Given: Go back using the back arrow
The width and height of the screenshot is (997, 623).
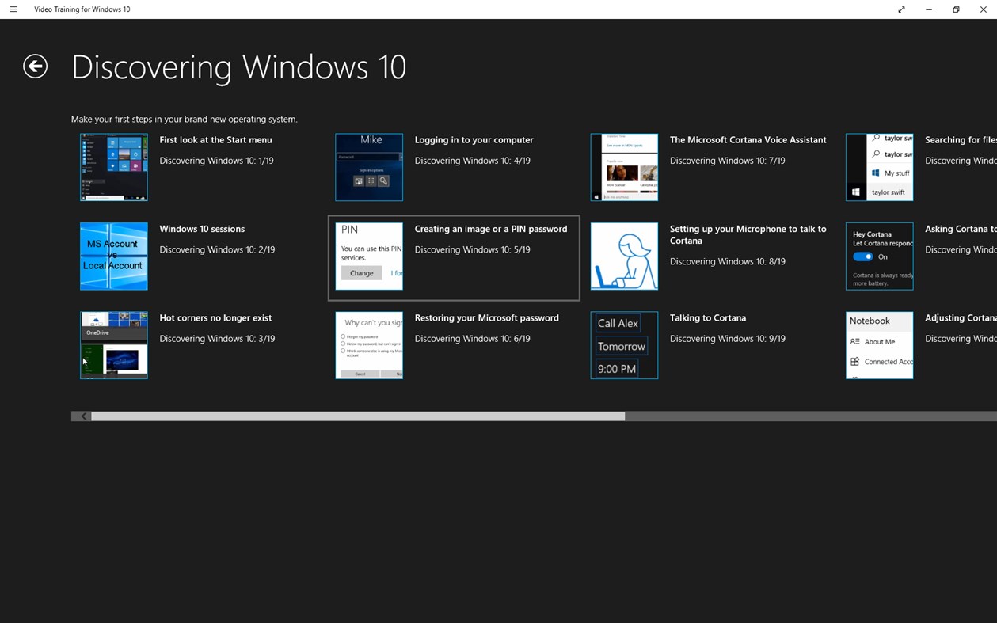Looking at the screenshot, I should coord(35,66).
